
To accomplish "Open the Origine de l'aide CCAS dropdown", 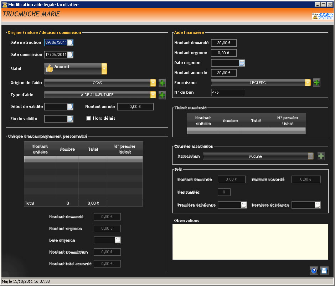I will [153, 83].
